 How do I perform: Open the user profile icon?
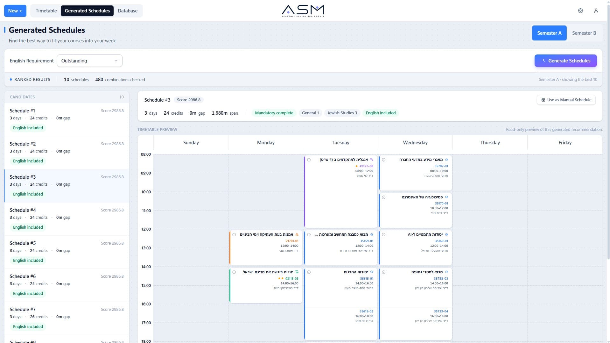(596, 11)
